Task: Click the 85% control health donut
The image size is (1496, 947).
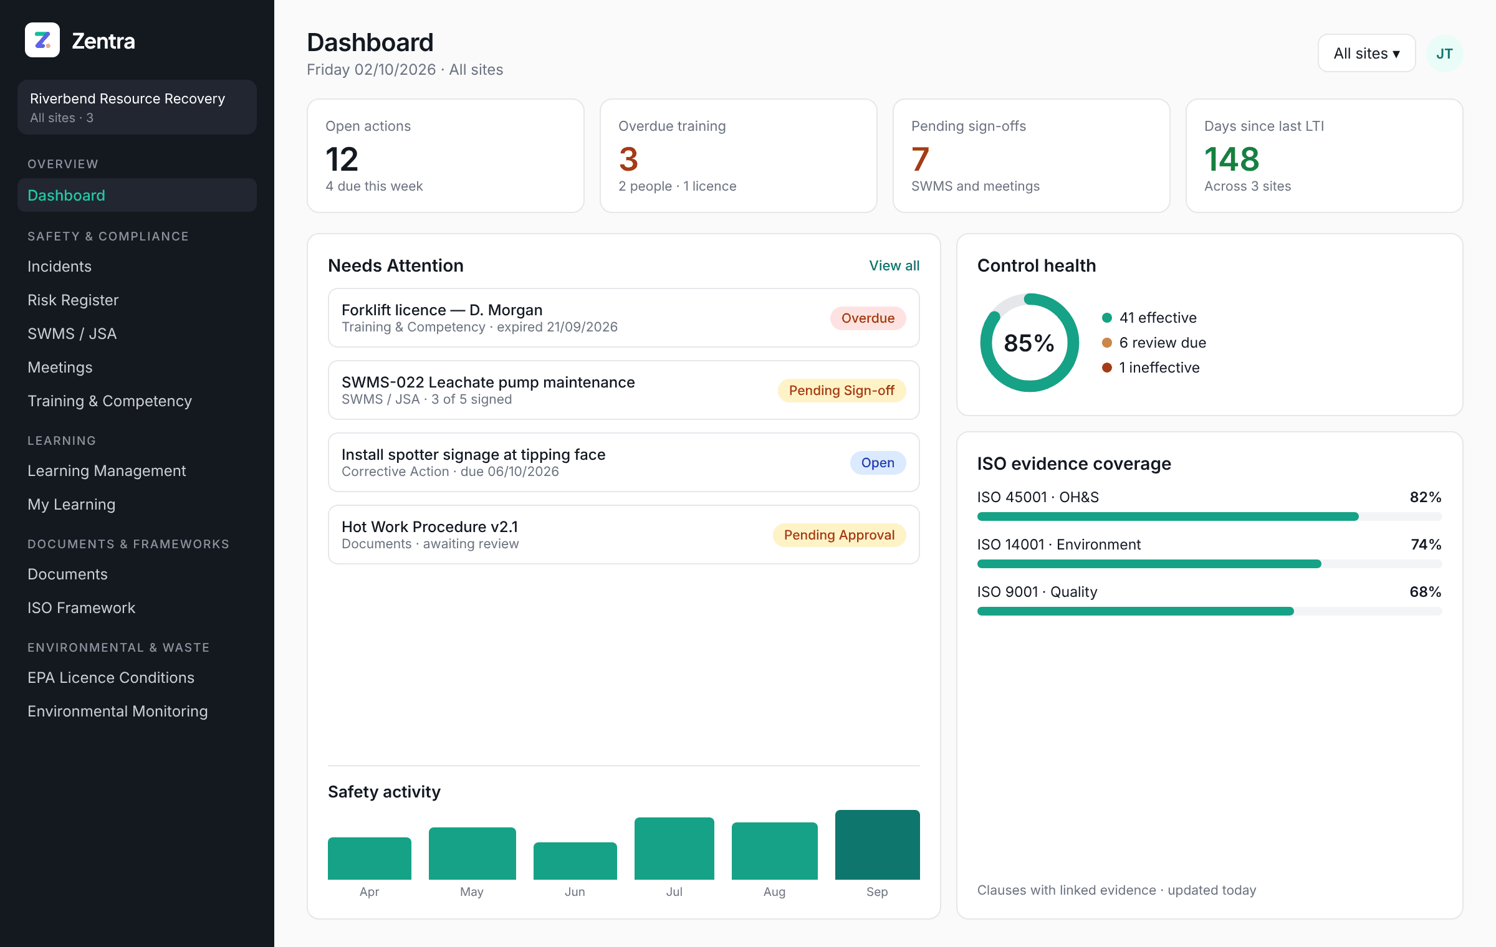Action: (x=1030, y=343)
